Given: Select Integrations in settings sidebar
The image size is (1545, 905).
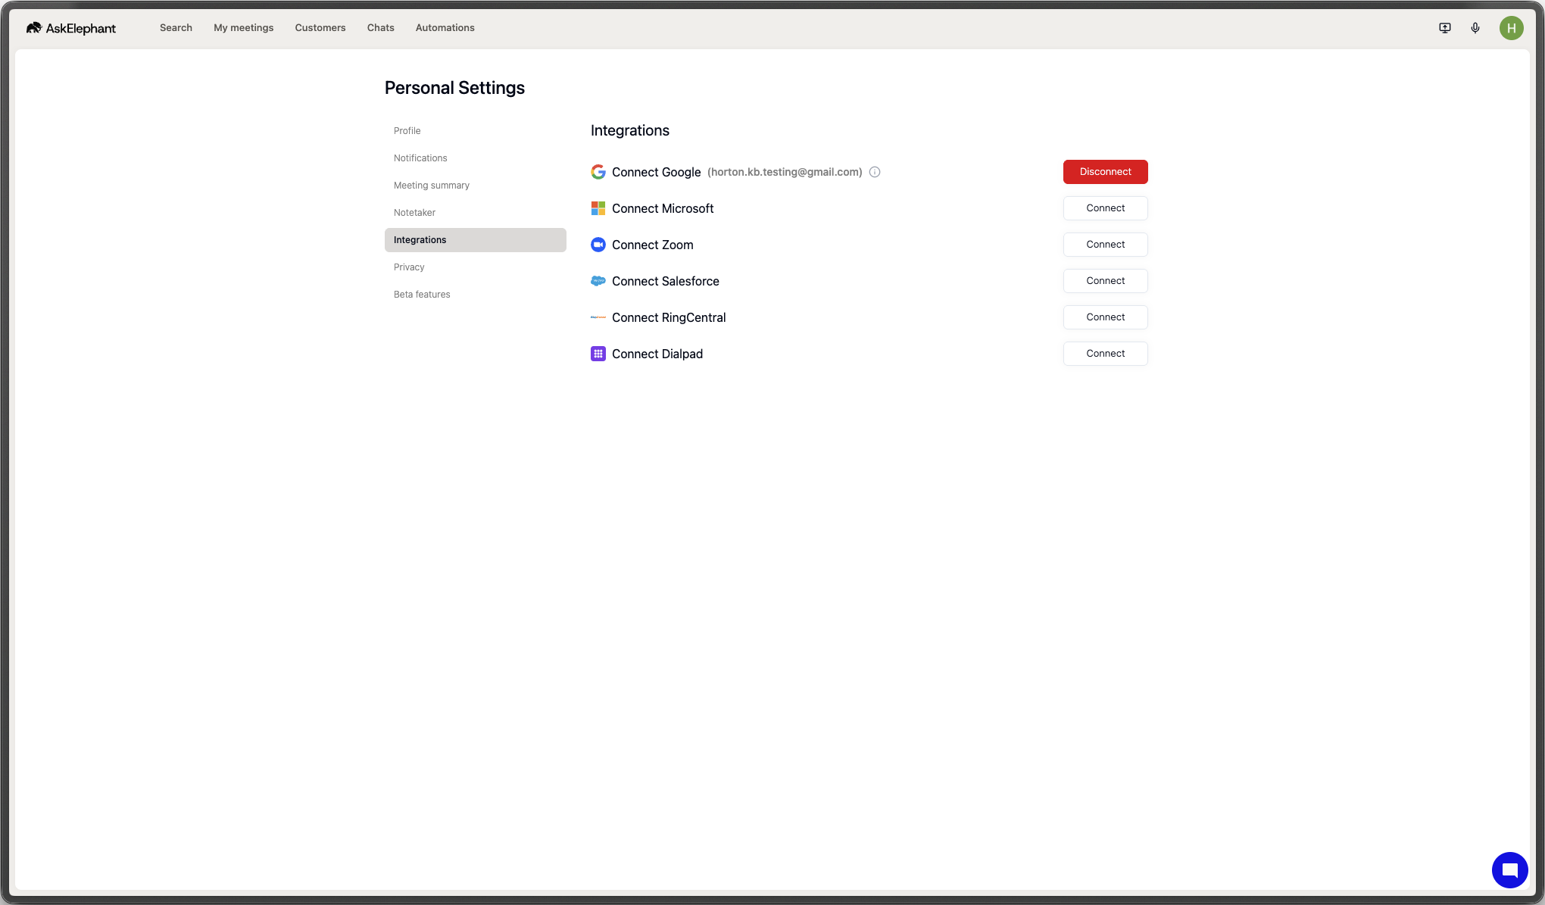Looking at the screenshot, I should pos(476,240).
